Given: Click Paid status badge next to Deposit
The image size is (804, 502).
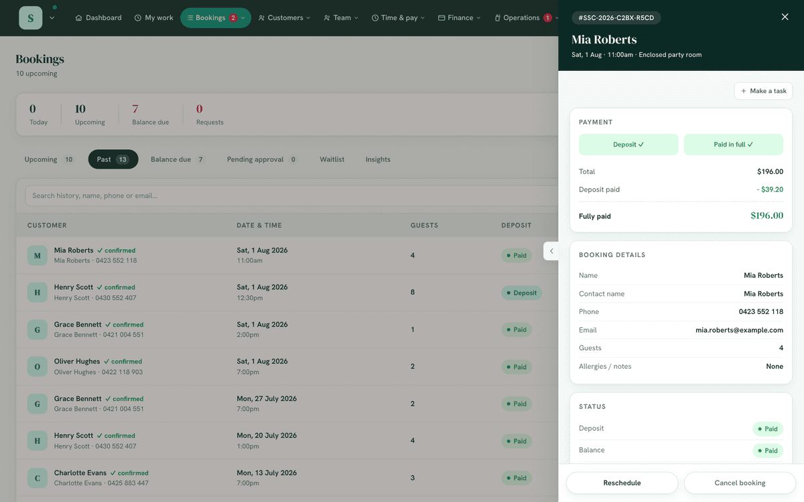Looking at the screenshot, I should point(768,429).
